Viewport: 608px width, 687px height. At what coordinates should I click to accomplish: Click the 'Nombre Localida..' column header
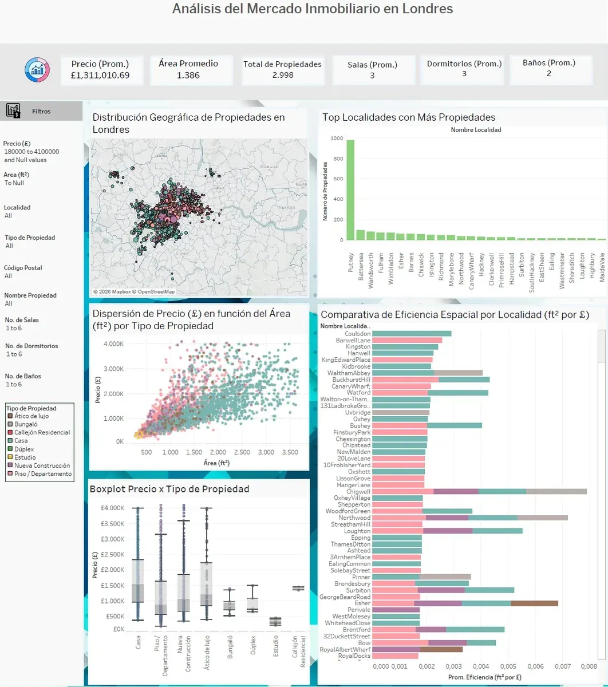pyautogui.click(x=346, y=326)
